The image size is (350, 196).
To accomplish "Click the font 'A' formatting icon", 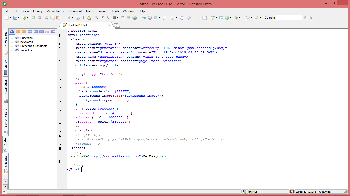I will click(x=69, y=18).
